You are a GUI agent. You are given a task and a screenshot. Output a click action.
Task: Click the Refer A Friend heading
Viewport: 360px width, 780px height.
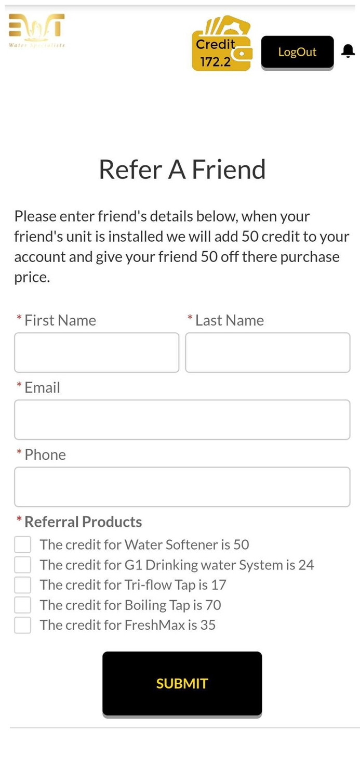pyautogui.click(x=182, y=168)
